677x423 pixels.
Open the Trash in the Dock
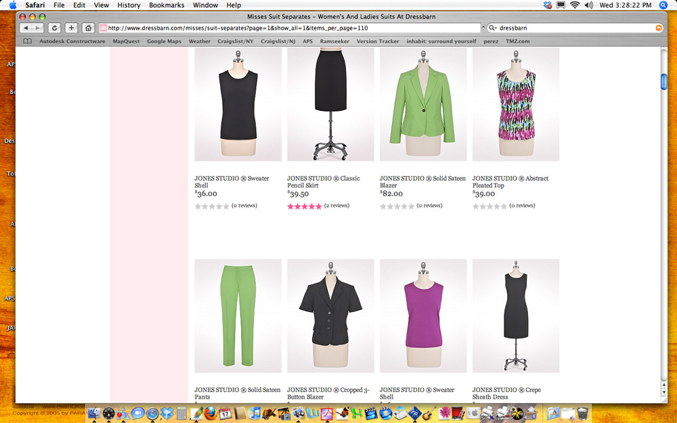click(x=582, y=413)
